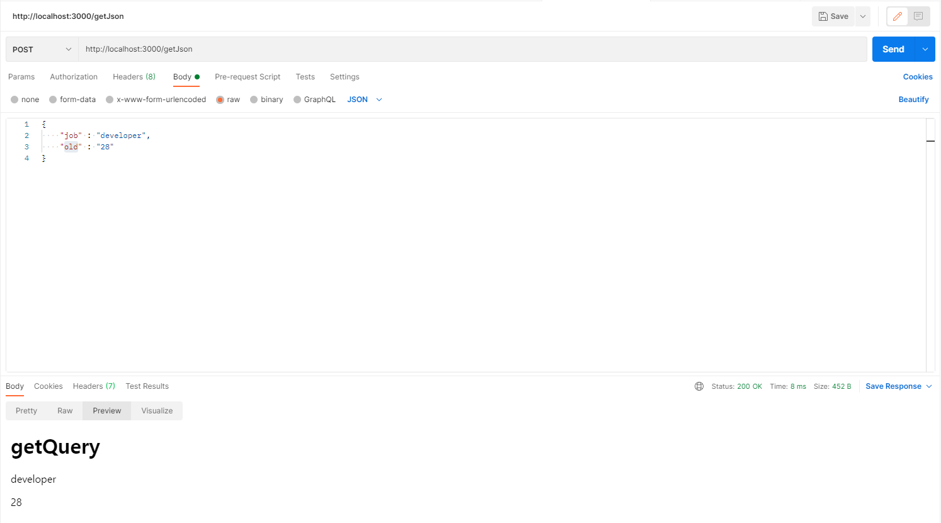Screen dimensions: 941x523
Task: Select the request Body tab
Action: pyautogui.click(x=186, y=77)
